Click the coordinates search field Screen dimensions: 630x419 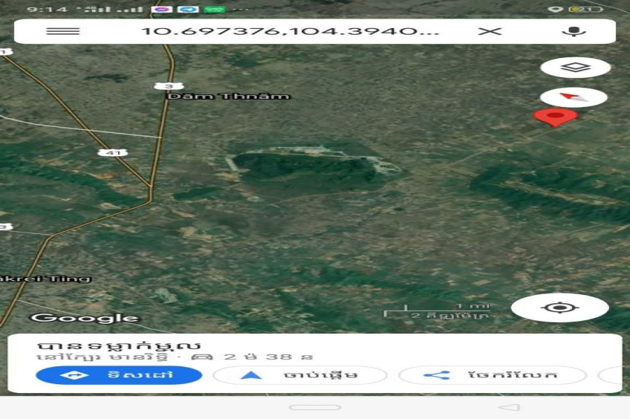290,31
